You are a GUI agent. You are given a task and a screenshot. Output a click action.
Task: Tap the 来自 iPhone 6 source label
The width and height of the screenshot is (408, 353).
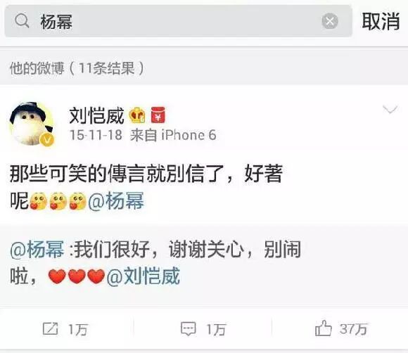(x=173, y=135)
